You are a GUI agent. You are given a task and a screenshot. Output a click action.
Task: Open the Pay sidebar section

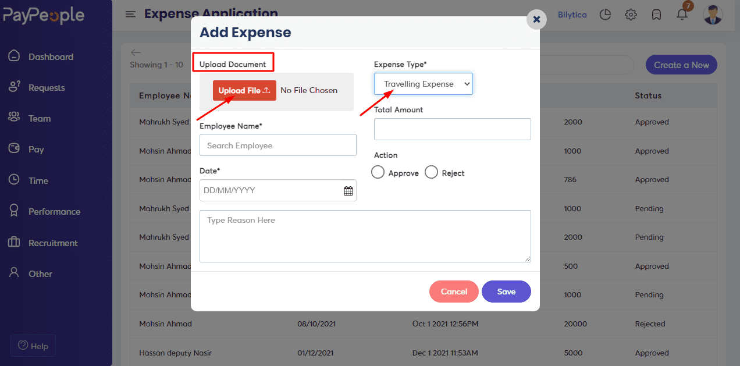pyautogui.click(x=36, y=150)
